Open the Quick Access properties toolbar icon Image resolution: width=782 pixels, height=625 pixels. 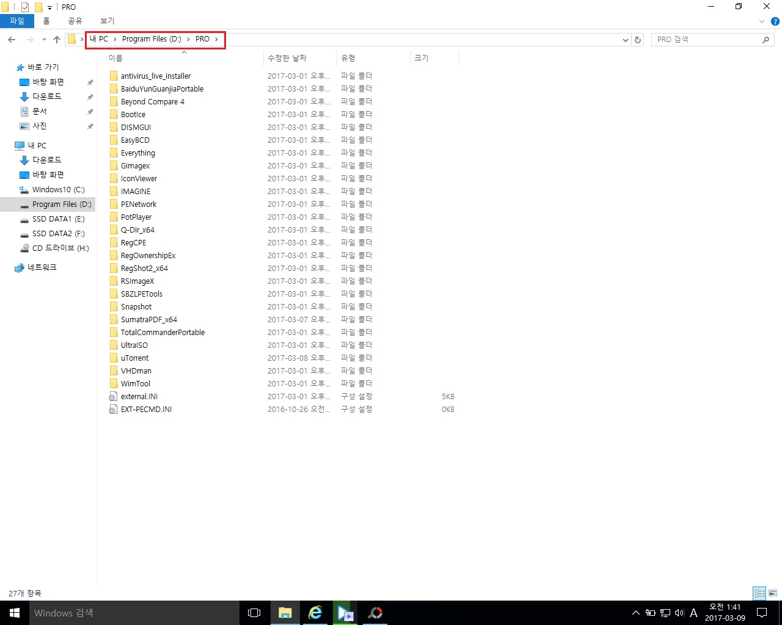point(25,7)
